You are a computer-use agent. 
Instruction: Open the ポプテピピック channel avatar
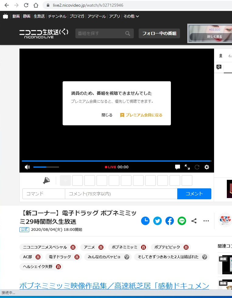[x=225, y=220]
